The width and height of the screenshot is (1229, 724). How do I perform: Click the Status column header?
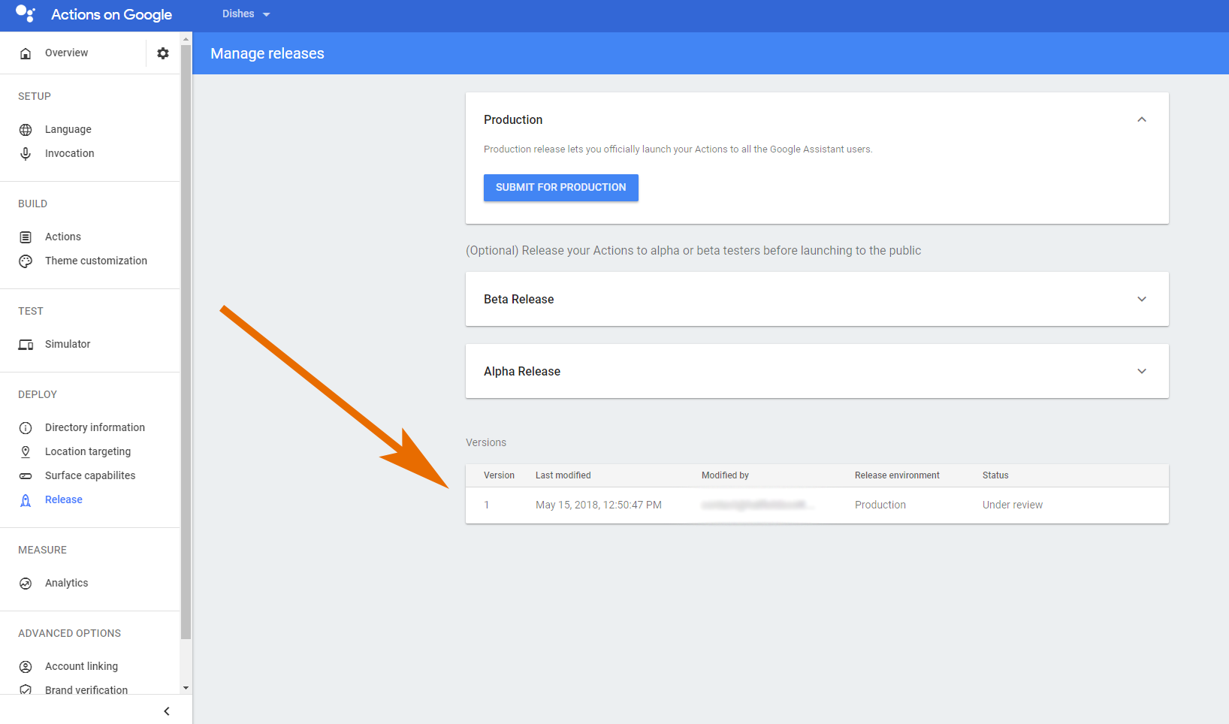(x=995, y=475)
